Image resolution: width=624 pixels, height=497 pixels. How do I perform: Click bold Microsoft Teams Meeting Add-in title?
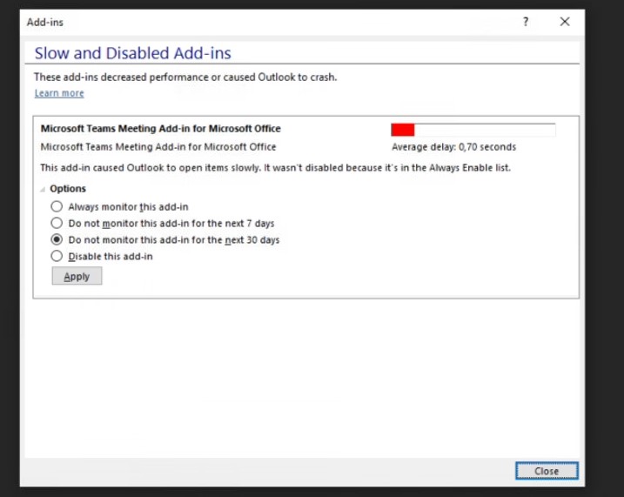click(x=161, y=129)
